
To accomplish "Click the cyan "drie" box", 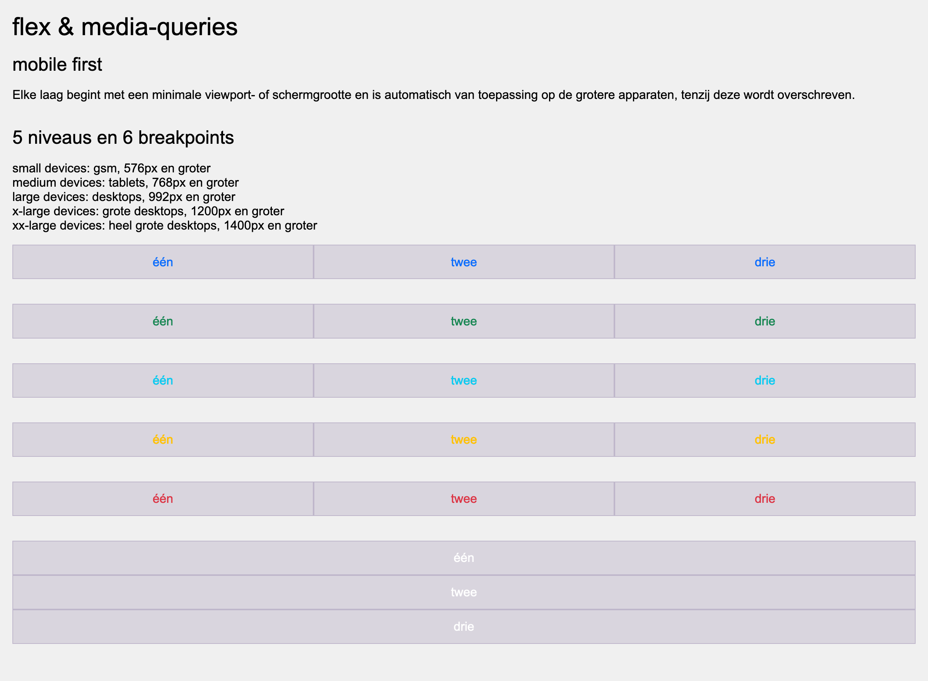I will pyautogui.click(x=765, y=380).
